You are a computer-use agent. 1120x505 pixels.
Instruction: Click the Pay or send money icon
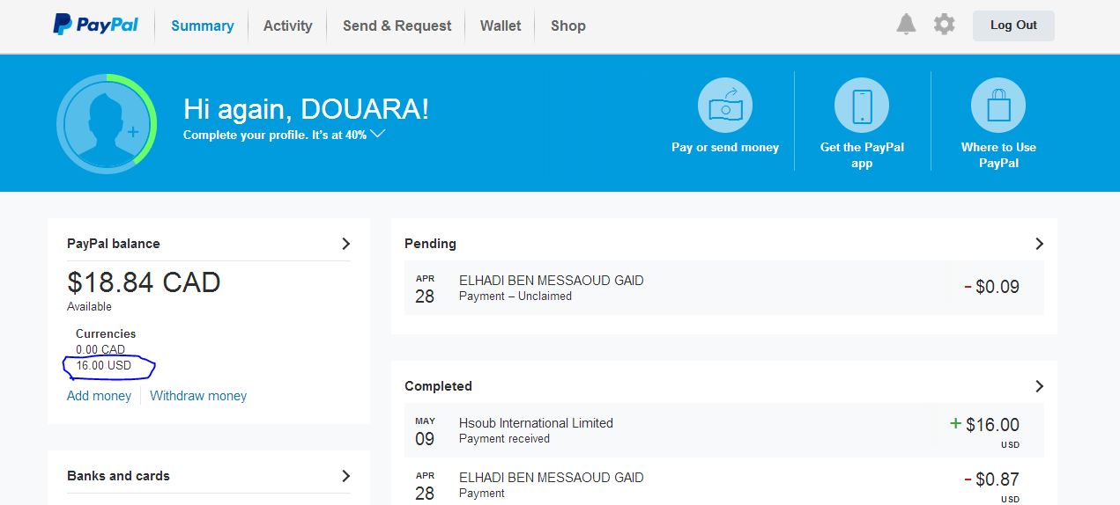pyautogui.click(x=725, y=105)
